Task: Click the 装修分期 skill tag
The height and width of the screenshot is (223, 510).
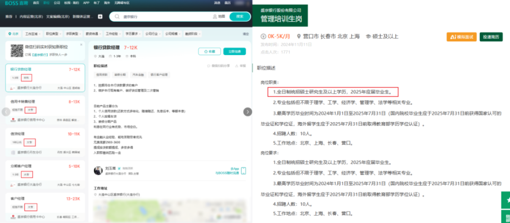Action: (120, 75)
